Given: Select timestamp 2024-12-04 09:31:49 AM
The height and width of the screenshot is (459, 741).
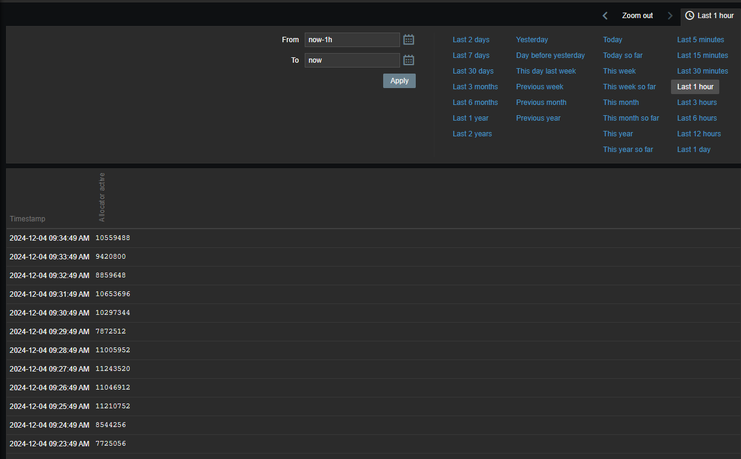Looking at the screenshot, I should (49, 294).
